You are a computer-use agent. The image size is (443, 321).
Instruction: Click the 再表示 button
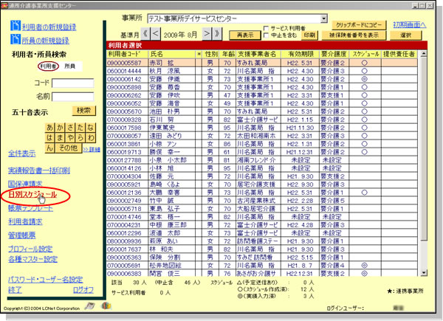tap(245, 35)
